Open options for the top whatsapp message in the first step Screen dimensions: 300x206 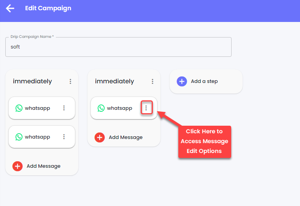coord(64,108)
